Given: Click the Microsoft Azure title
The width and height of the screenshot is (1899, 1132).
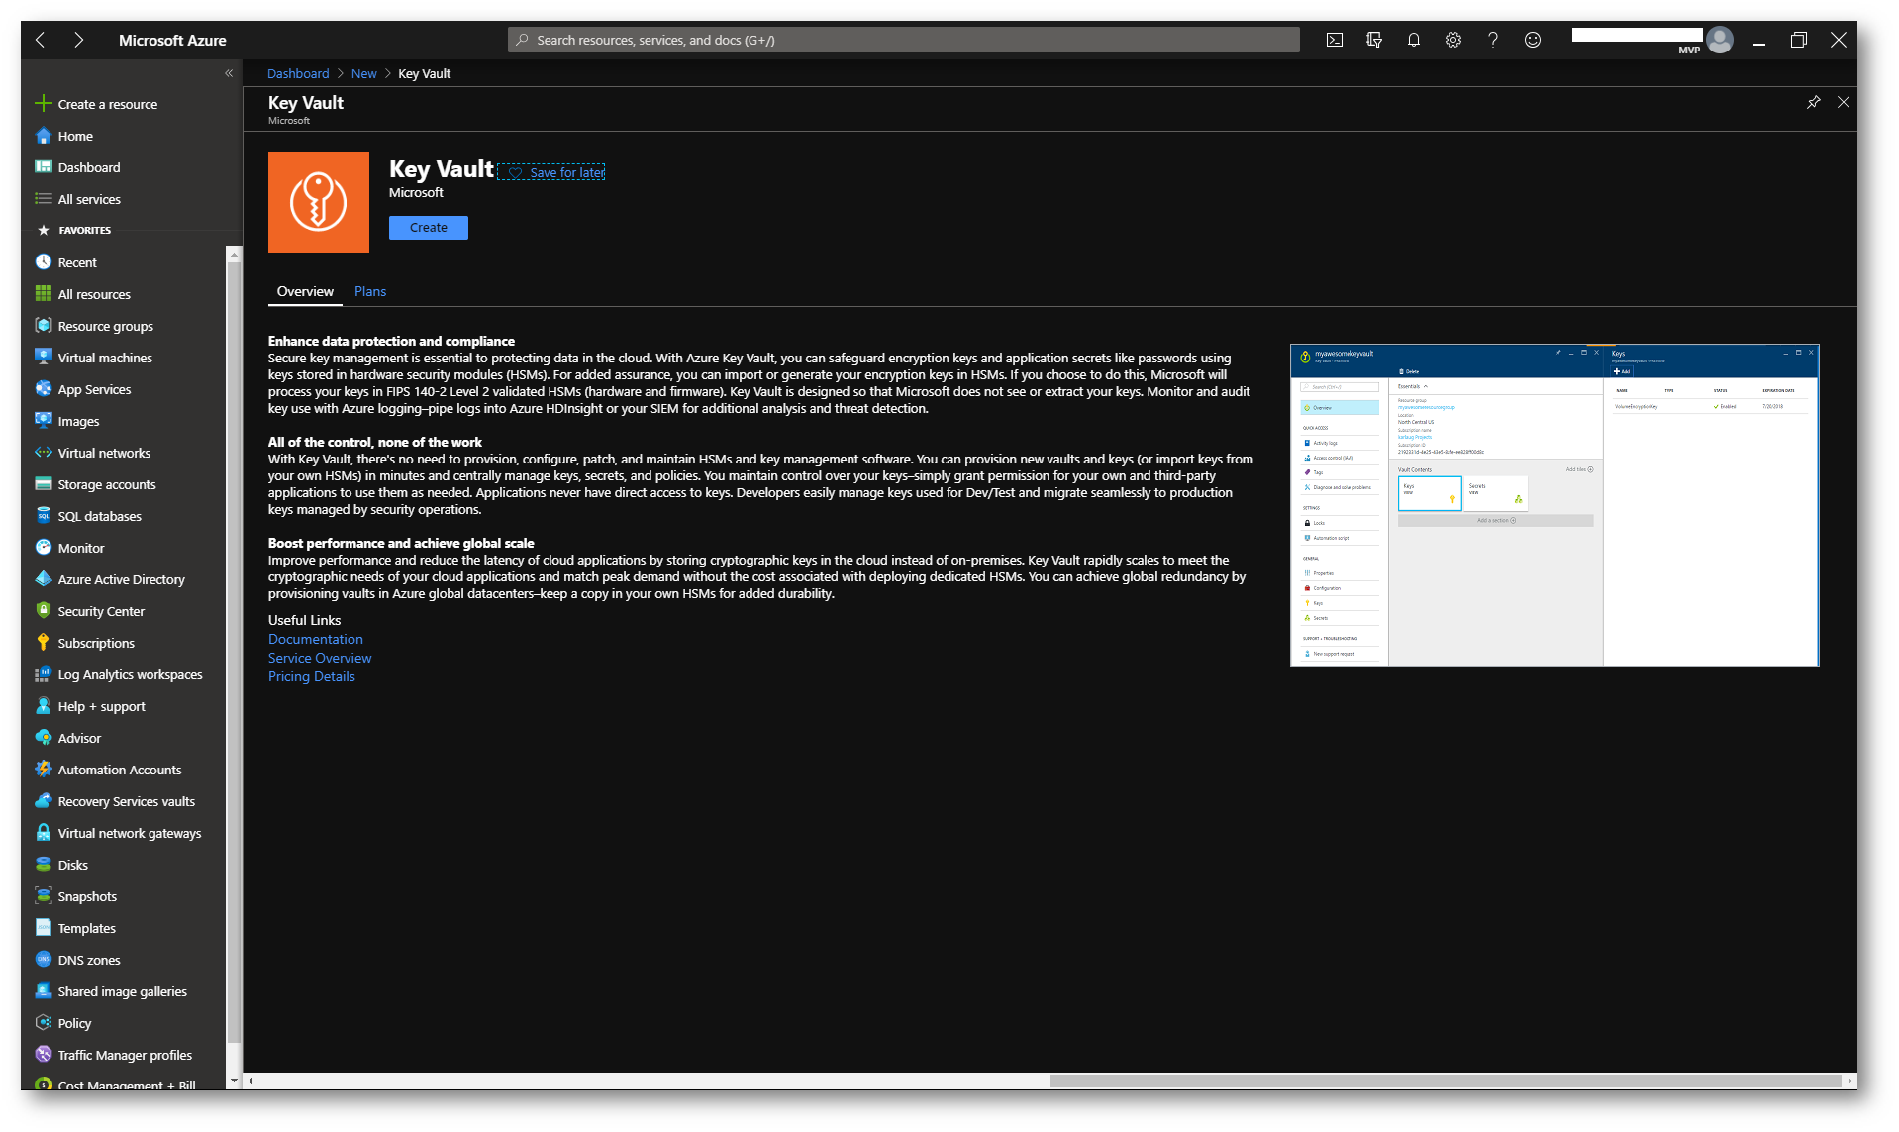Looking at the screenshot, I should click(172, 40).
